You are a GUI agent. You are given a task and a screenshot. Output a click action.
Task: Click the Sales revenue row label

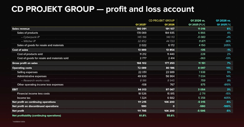(21, 29)
